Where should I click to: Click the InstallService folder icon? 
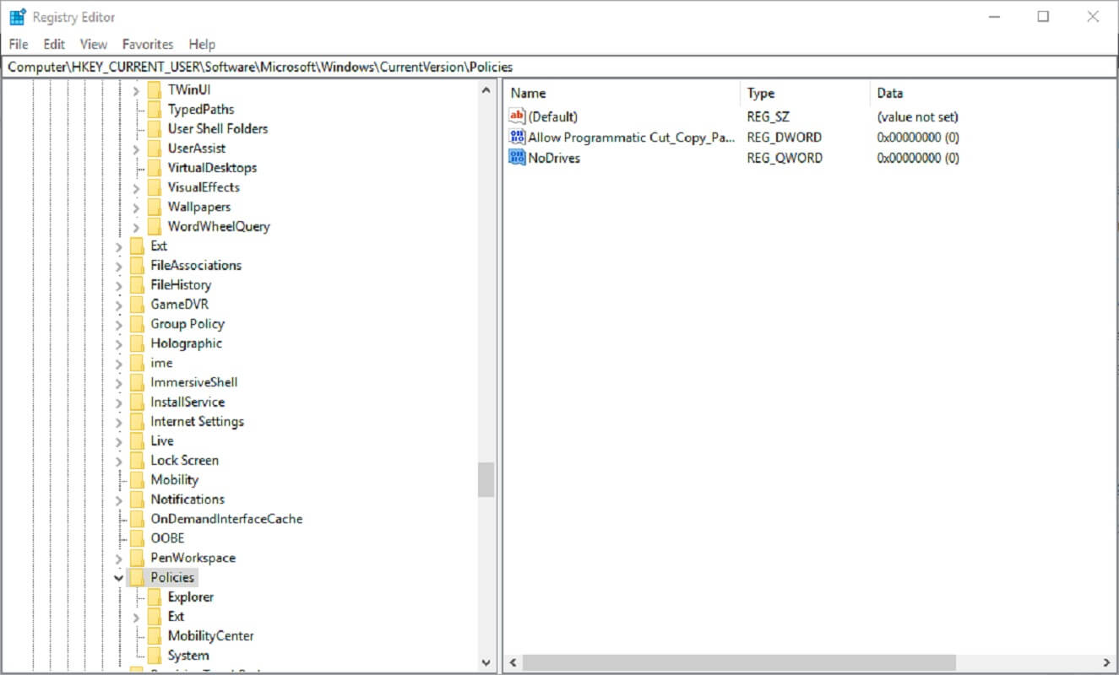[138, 402]
